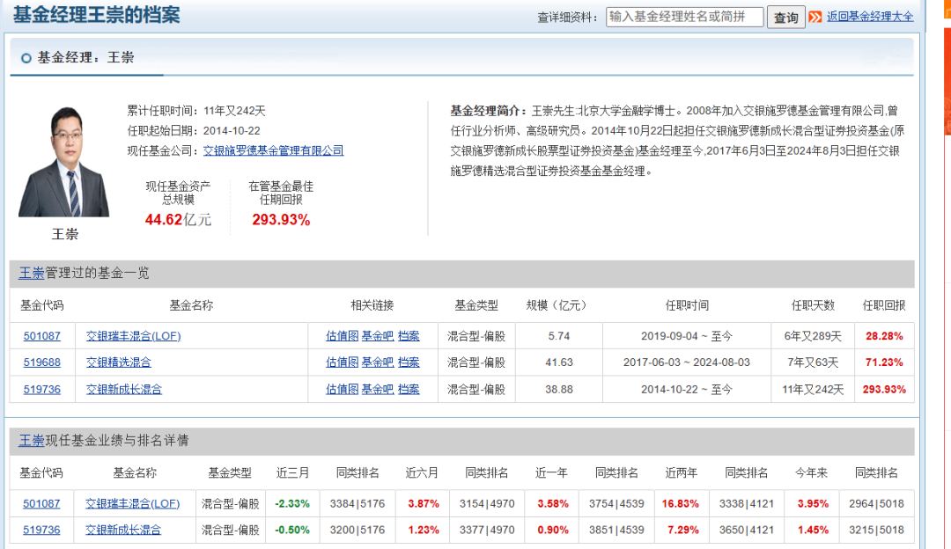Click the fund manager name search field
The width and height of the screenshot is (951, 549).
(x=684, y=17)
